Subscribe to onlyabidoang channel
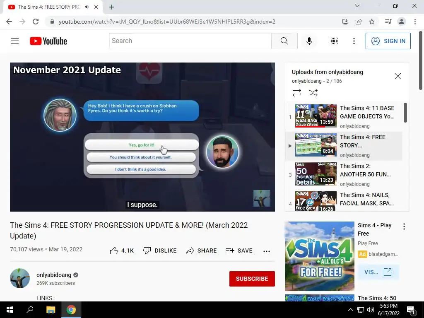This screenshot has height=318, width=424. (x=252, y=279)
